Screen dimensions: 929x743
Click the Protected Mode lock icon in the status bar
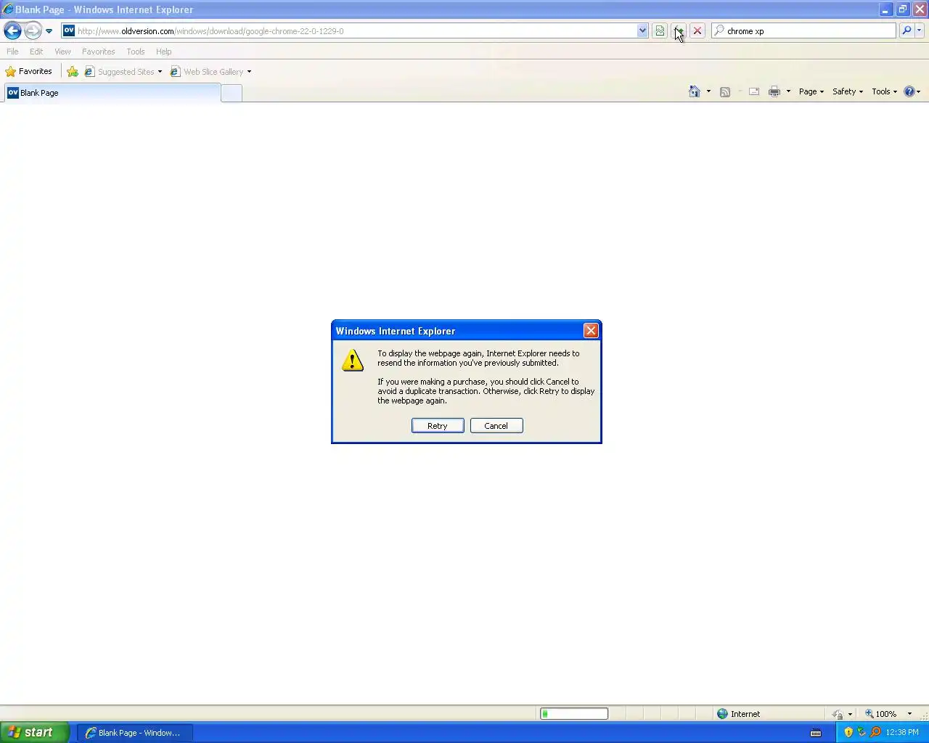pyautogui.click(x=838, y=714)
